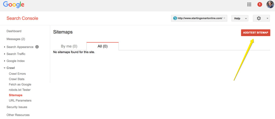
Task: Open Crawl Stats report
Action: [x=17, y=79]
